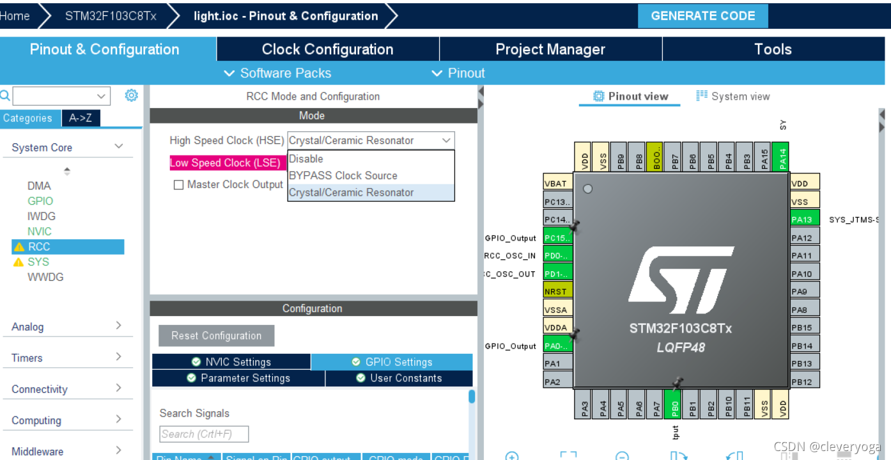Click the System view grid icon
Image resolution: width=891 pixels, height=460 pixels.
[x=702, y=96]
